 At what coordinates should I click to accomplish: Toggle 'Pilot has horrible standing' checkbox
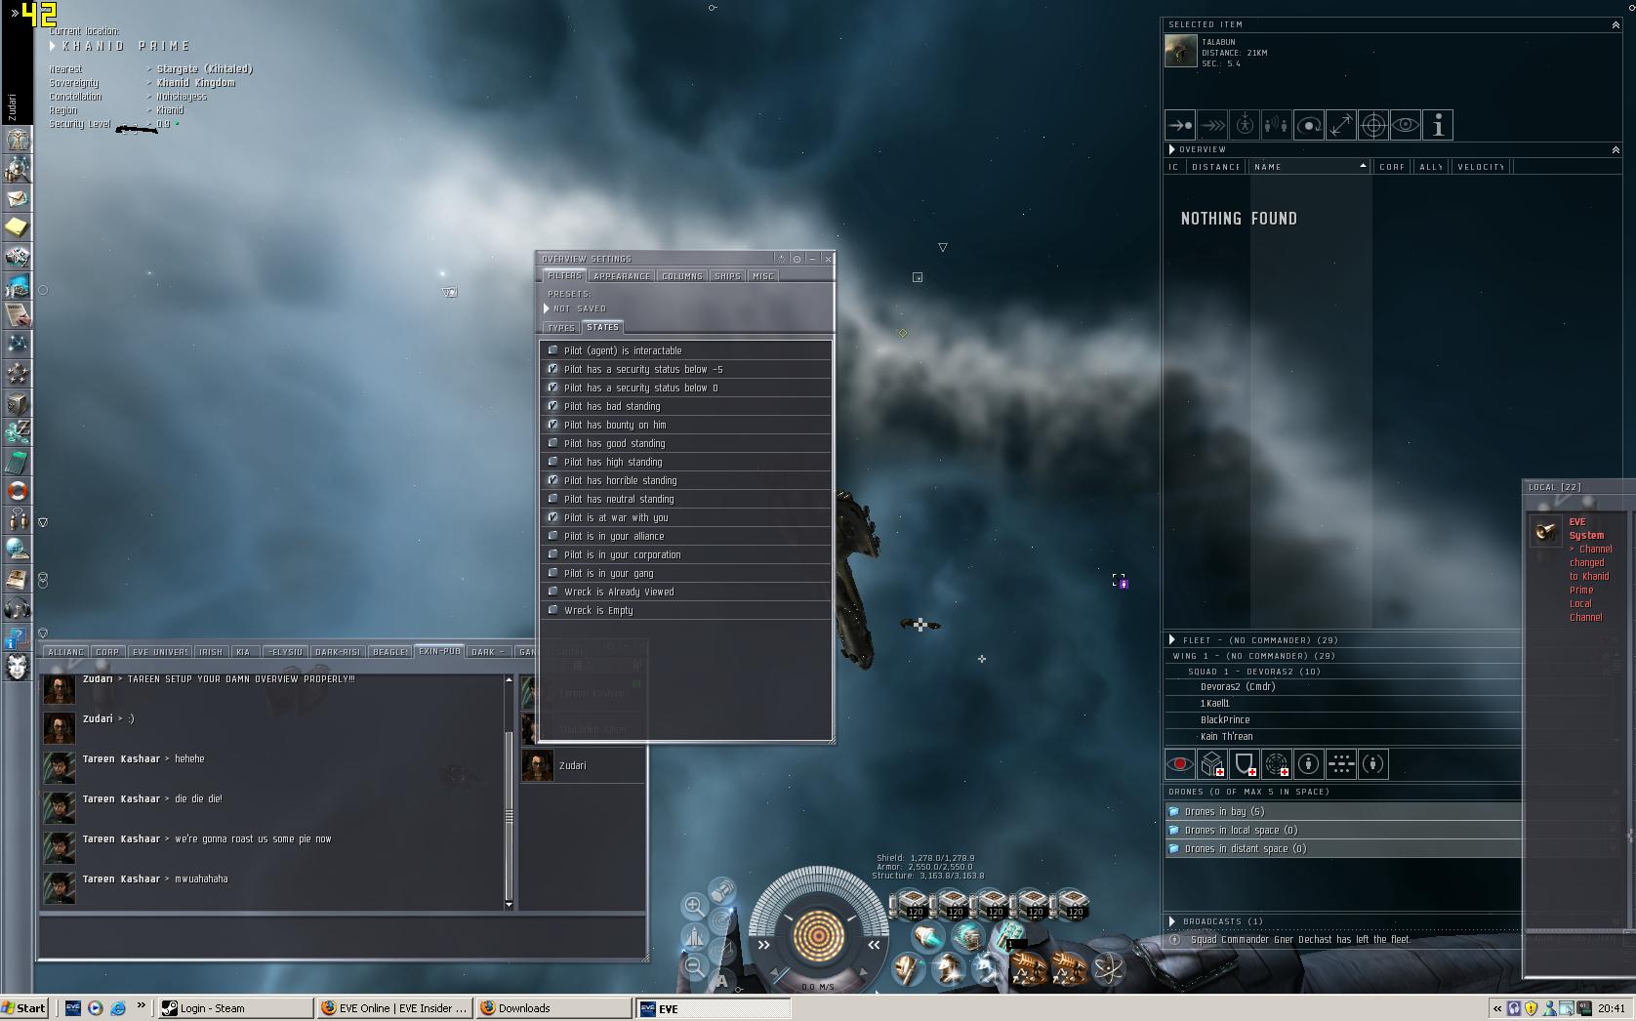click(553, 480)
